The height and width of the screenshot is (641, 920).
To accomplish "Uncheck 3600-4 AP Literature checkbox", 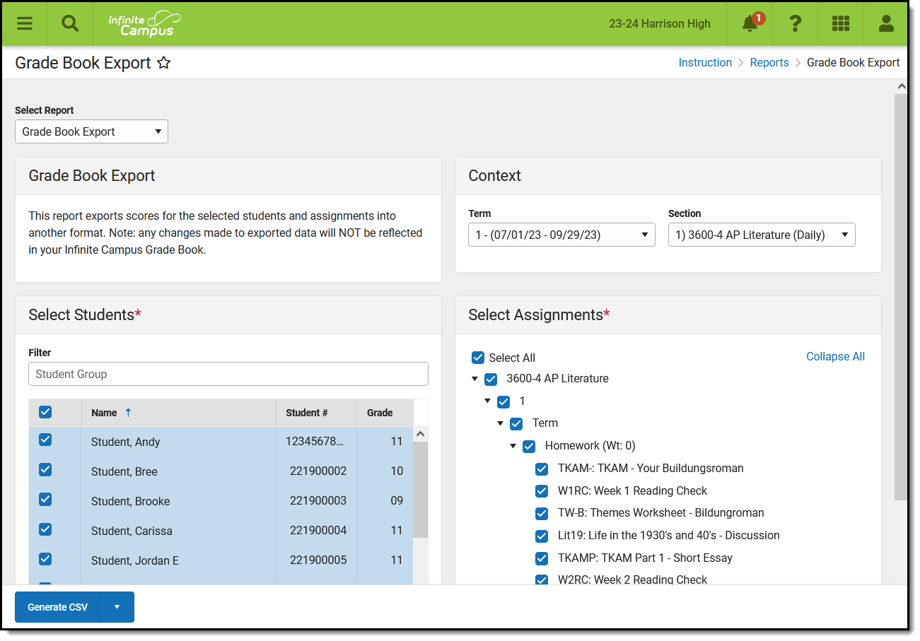I will click(491, 379).
